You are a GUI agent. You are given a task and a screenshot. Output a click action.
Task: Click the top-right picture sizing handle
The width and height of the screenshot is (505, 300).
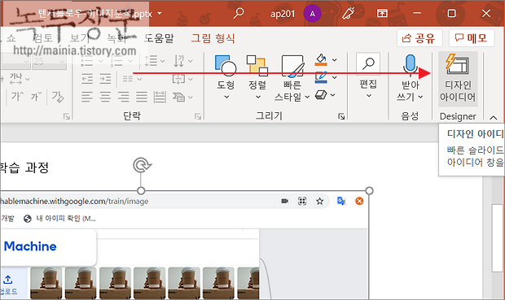coord(370,191)
